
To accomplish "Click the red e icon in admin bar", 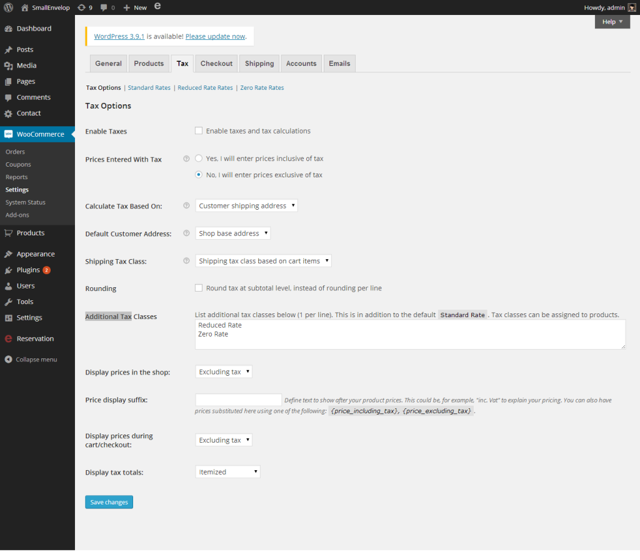I will (x=157, y=6).
